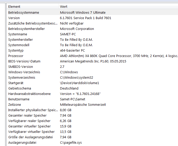The width and height of the screenshot is (178, 146).
Task: Click the 'SAMET-PC' value
Action: 68,34
